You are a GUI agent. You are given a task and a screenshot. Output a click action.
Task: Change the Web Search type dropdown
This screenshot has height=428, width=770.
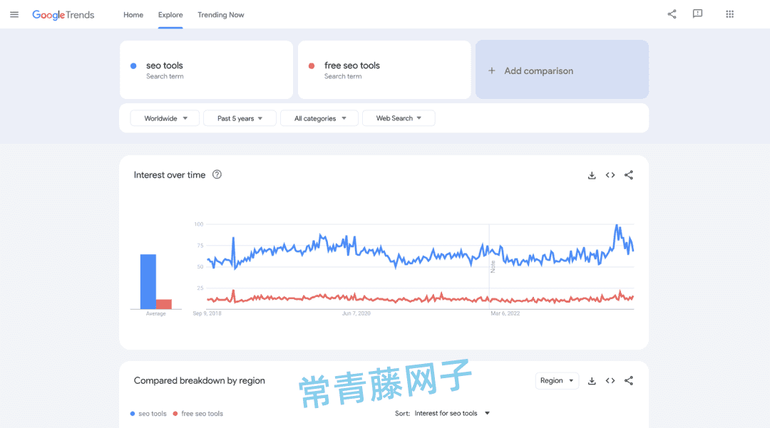pyautogui.click(x=399, y=118)
